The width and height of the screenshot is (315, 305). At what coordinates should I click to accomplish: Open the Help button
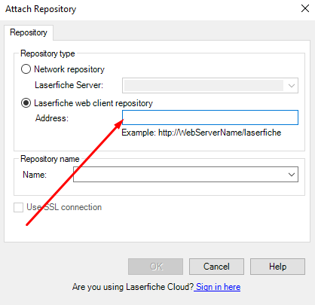pyautogui.click(x=277, y=267)
